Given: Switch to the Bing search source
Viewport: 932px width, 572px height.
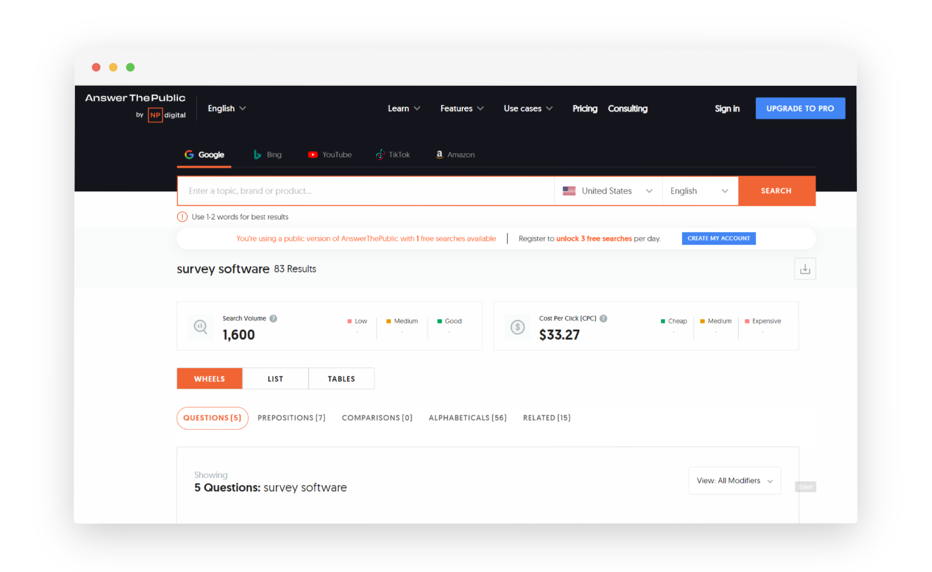Looking at the screenshot, I should pyautogui.click(x=259, y=154).
